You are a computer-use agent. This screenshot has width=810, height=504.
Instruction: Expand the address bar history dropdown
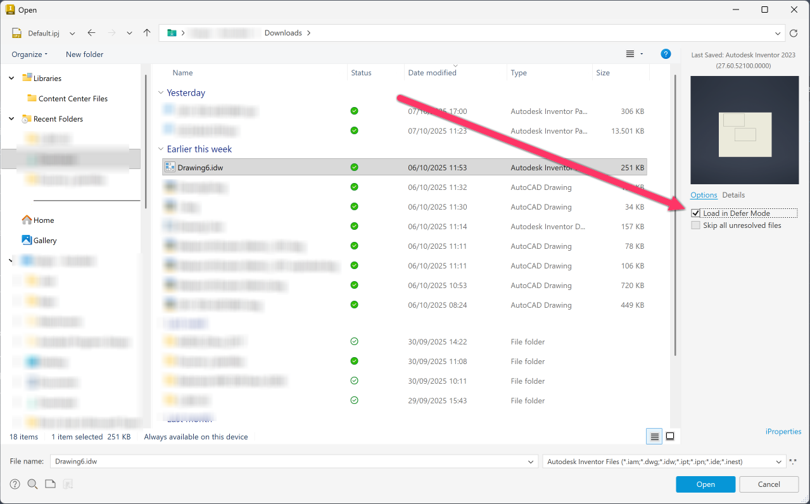coord(778,33)
